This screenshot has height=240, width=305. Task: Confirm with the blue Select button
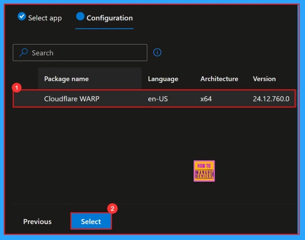91,221
